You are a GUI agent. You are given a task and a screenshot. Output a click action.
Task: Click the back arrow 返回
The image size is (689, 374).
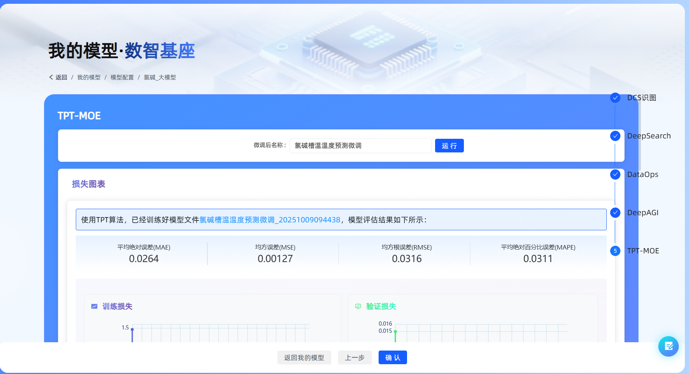point(58,78)
